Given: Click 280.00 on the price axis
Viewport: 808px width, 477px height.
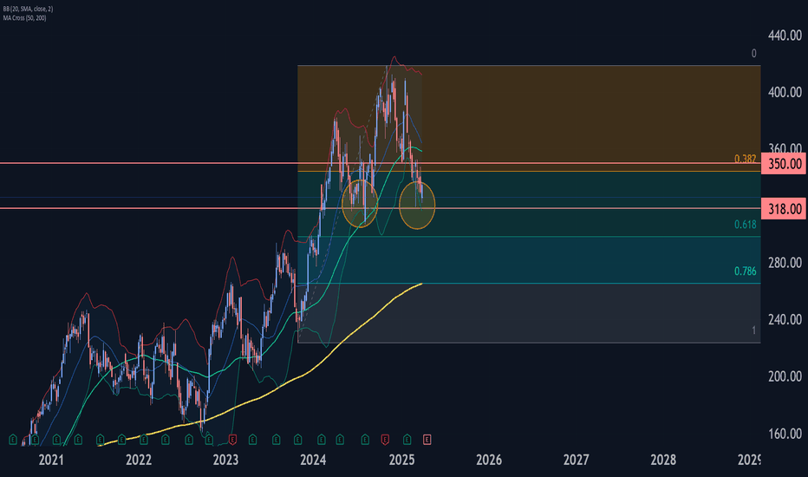Looking at the screenshot, I should tap(785, 263).
